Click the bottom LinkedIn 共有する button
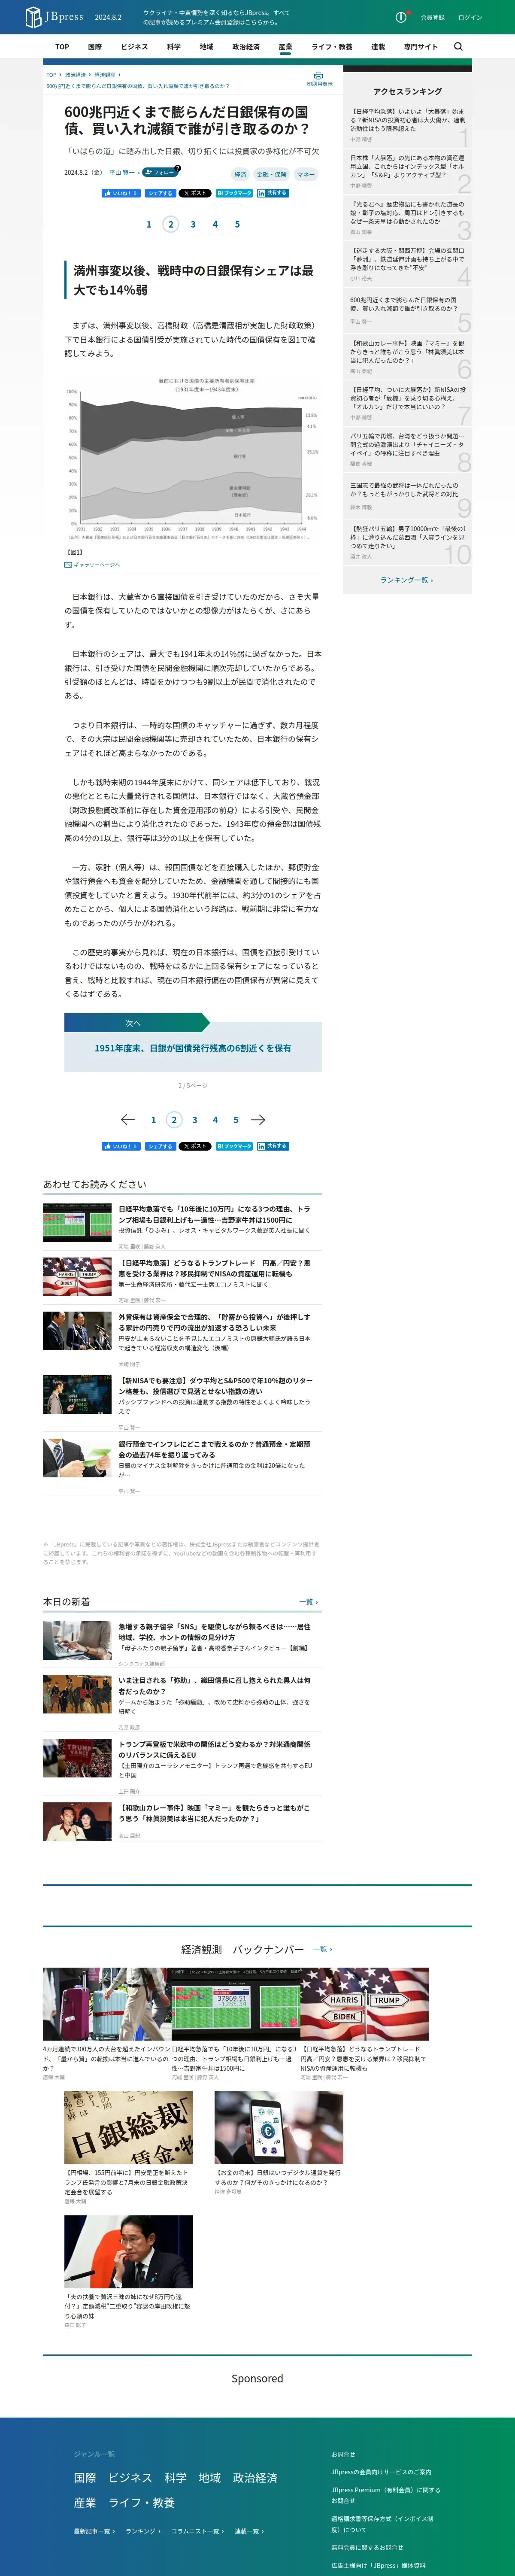 point(273,1146)
